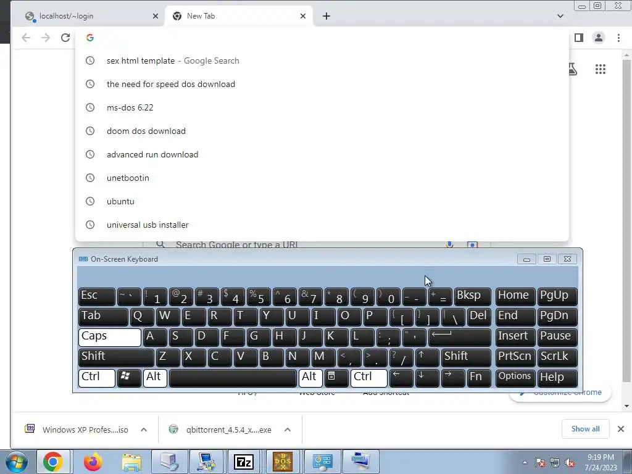The height and width of the screenshot is (474, 632).
Task: Open the taskbar clock showing 9:19 PM
Action: [601, 462]
